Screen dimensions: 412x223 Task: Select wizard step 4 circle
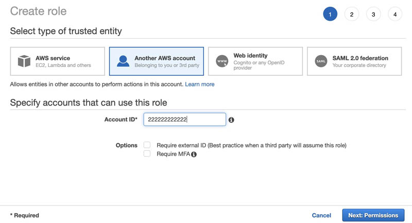395,14
